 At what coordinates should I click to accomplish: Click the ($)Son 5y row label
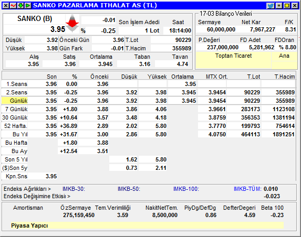tap(15, 168)
